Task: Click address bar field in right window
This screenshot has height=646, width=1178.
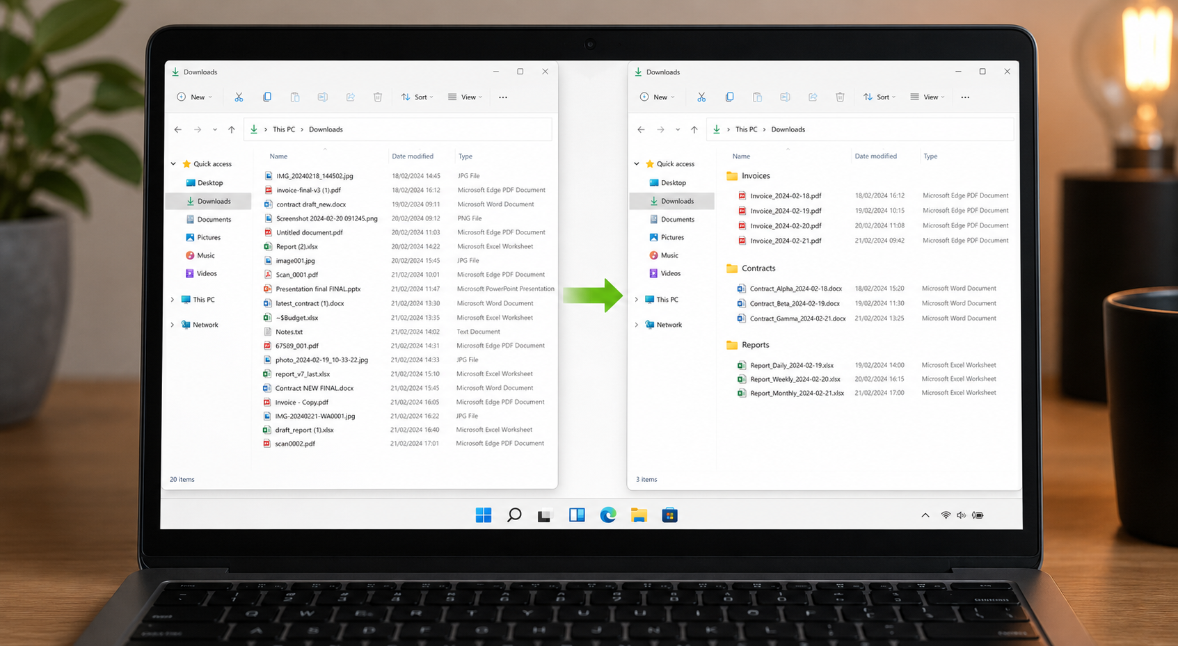Action: [859, 129]
